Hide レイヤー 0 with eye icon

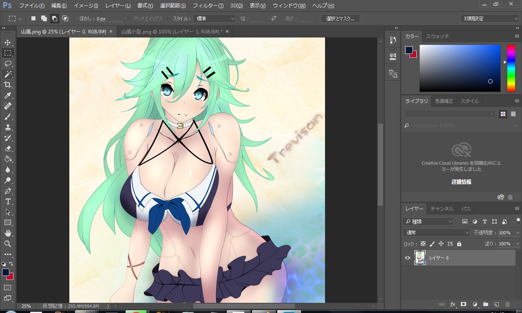click(x=407, y=258)
